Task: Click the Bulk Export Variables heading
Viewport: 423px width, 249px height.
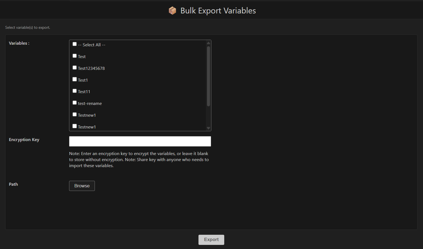Action: click(x=218, y=11)
